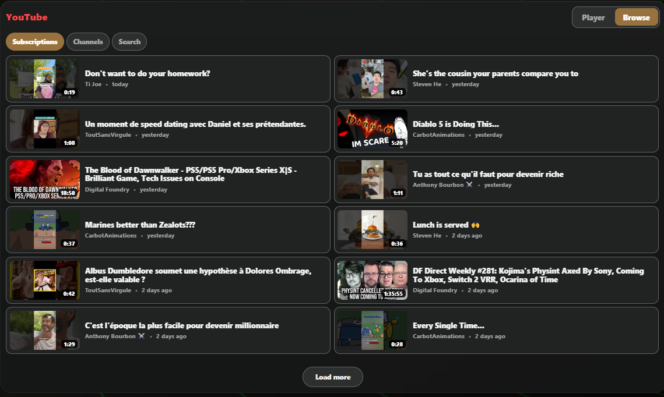The image size is (664, 397).
Task: Click title "Lunch is served"
Action: coord(440,225)
